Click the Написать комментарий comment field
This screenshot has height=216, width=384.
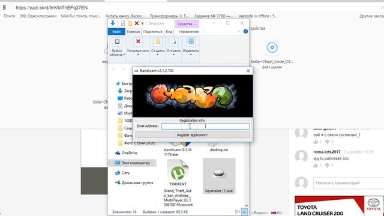349,183
